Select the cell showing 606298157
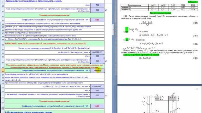 click(x=98, y=52)
